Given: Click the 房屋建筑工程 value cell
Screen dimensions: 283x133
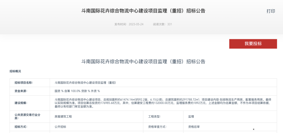Looking at the screenshot, I should pyautogui.click(x=63, y=117).
